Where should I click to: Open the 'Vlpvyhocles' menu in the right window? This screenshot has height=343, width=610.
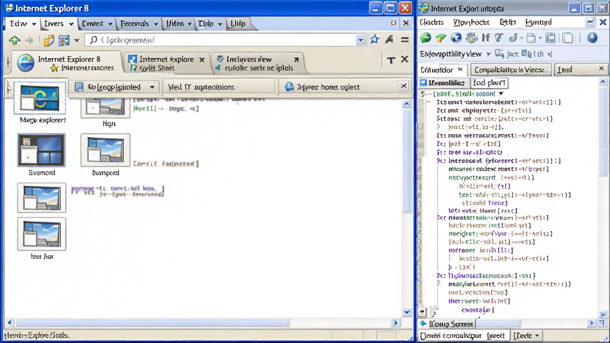tap(471, 23)
